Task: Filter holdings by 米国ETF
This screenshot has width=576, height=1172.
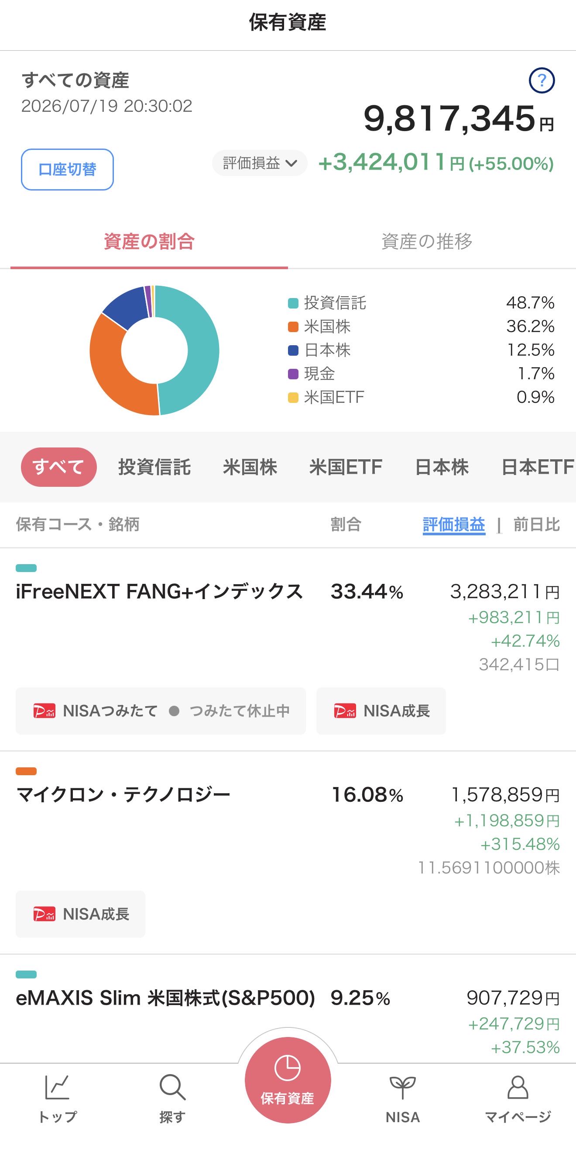Action: [346, 467]
